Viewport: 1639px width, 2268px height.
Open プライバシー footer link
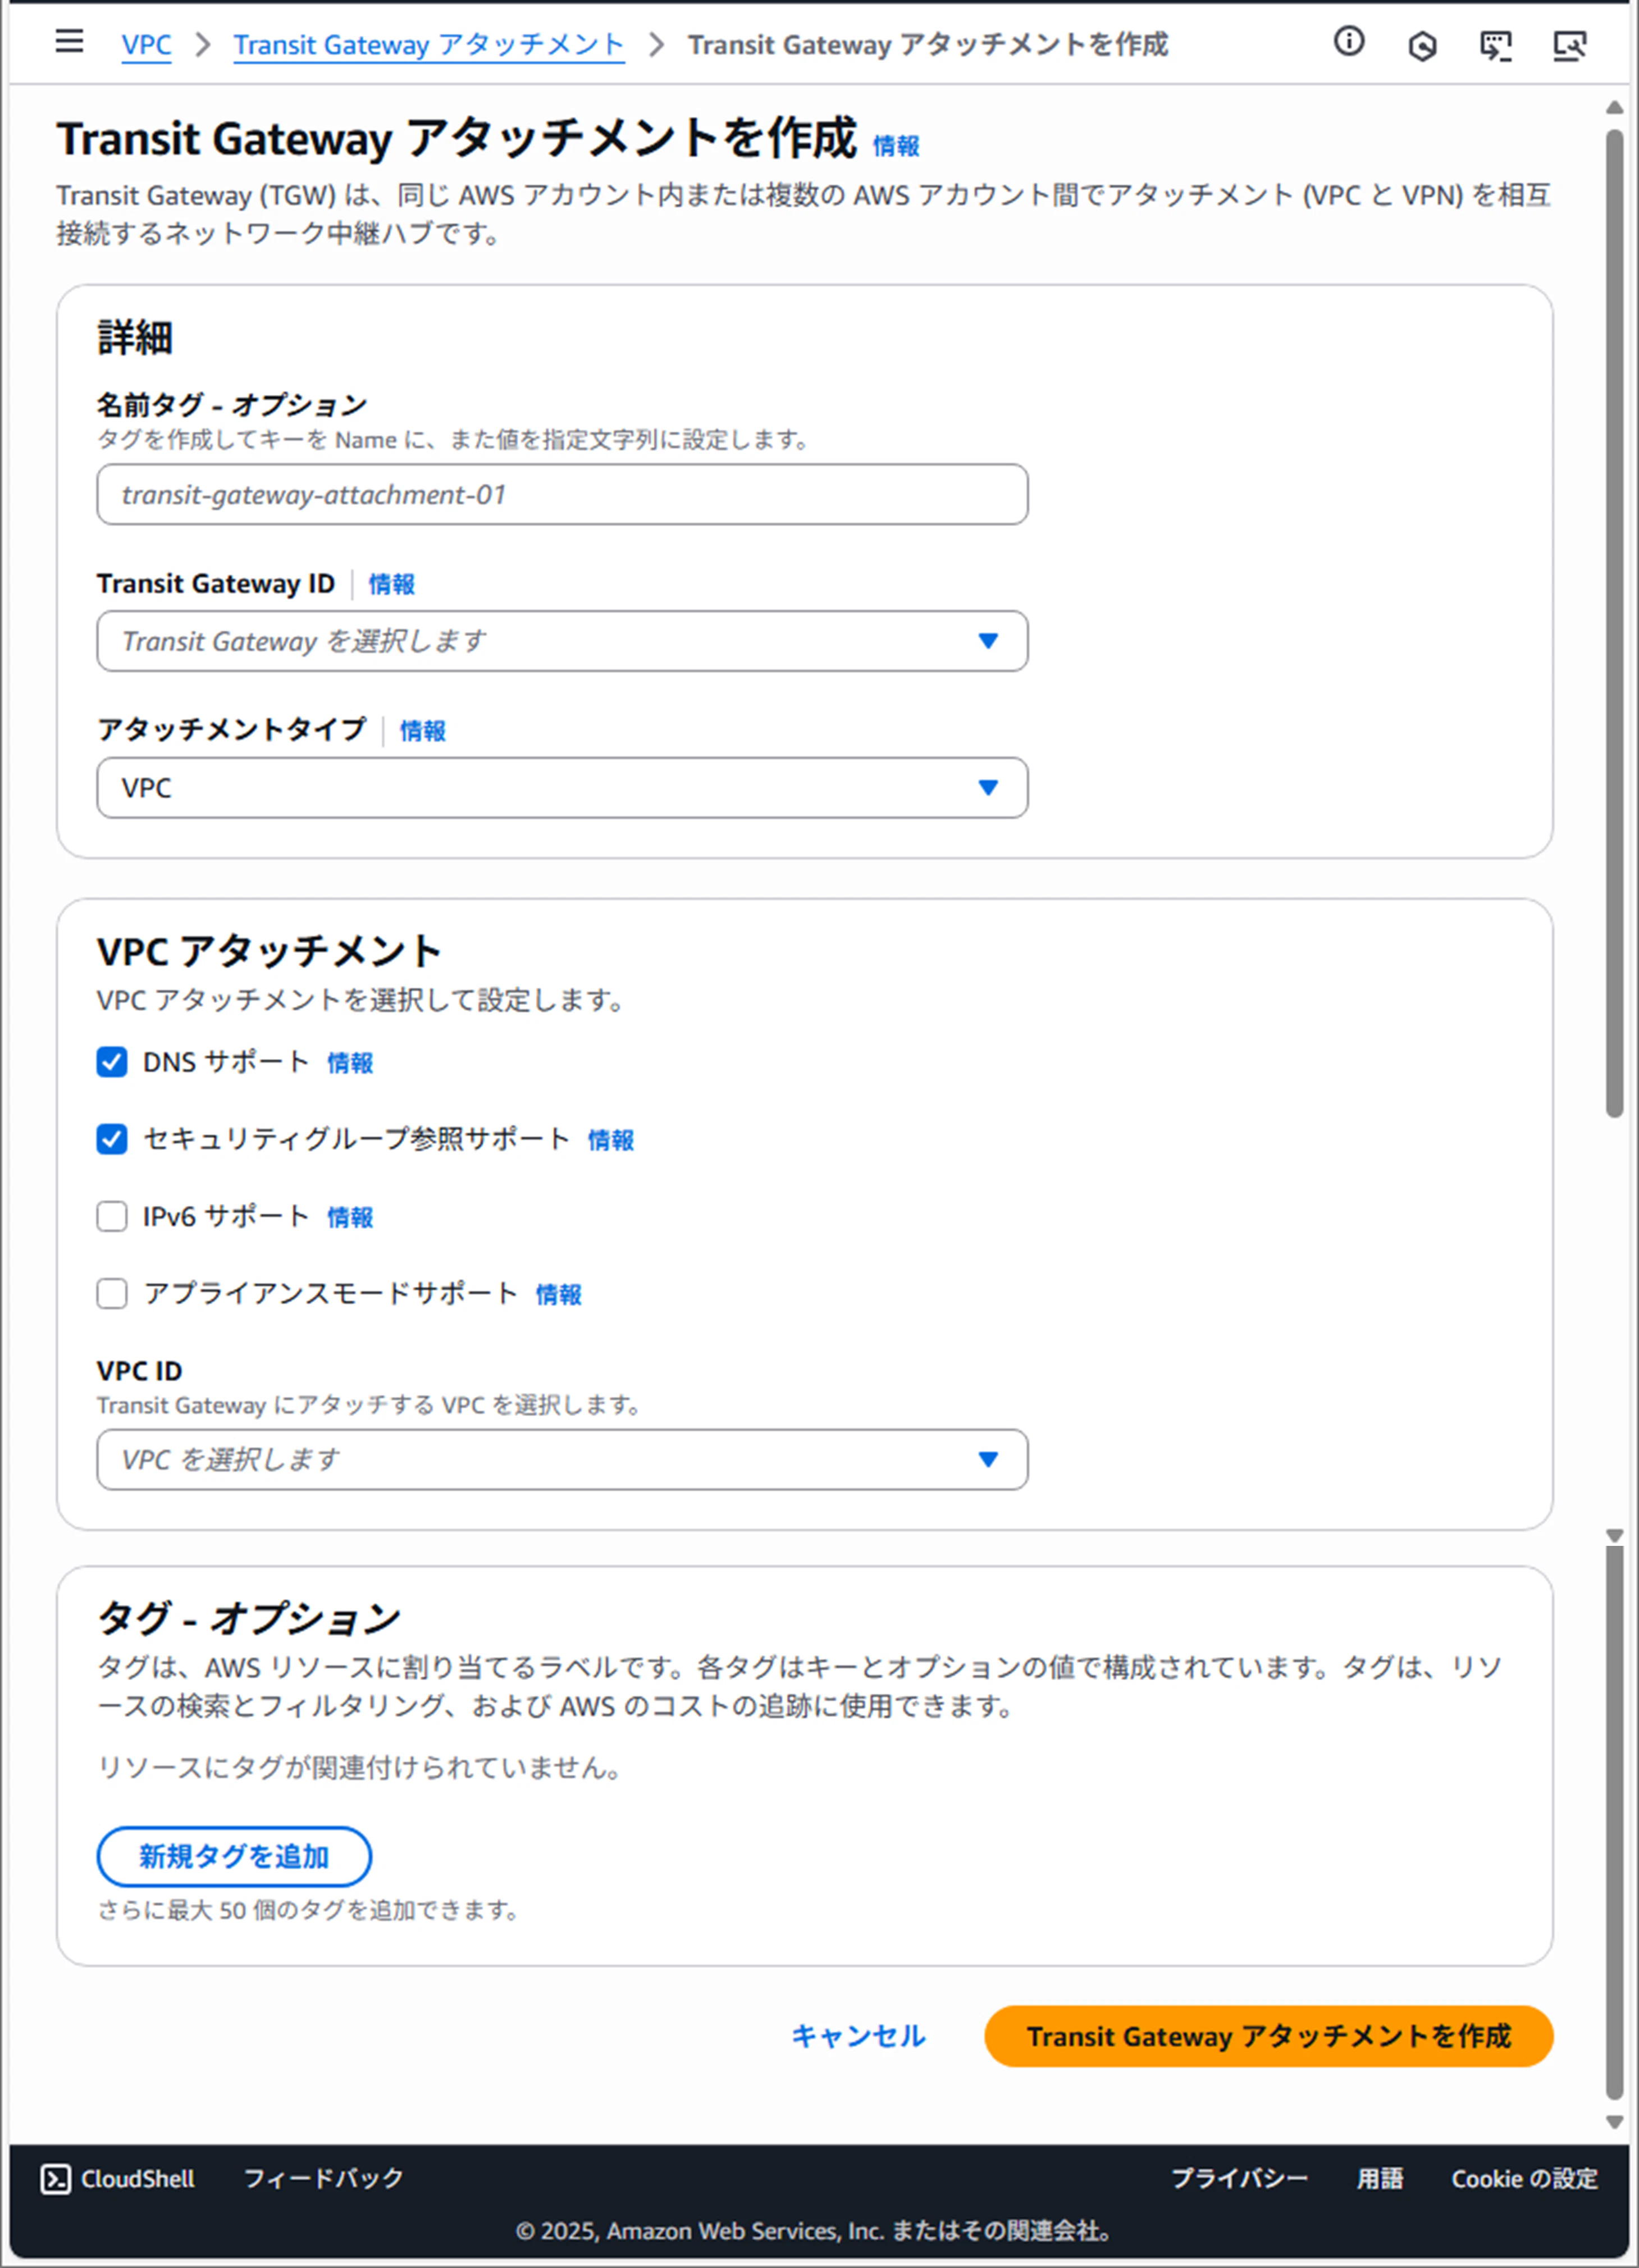(1239, 2178)
